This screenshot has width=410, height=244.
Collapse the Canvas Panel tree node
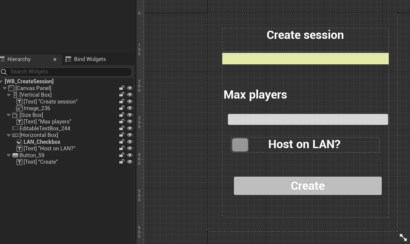[x=5, y=88]
